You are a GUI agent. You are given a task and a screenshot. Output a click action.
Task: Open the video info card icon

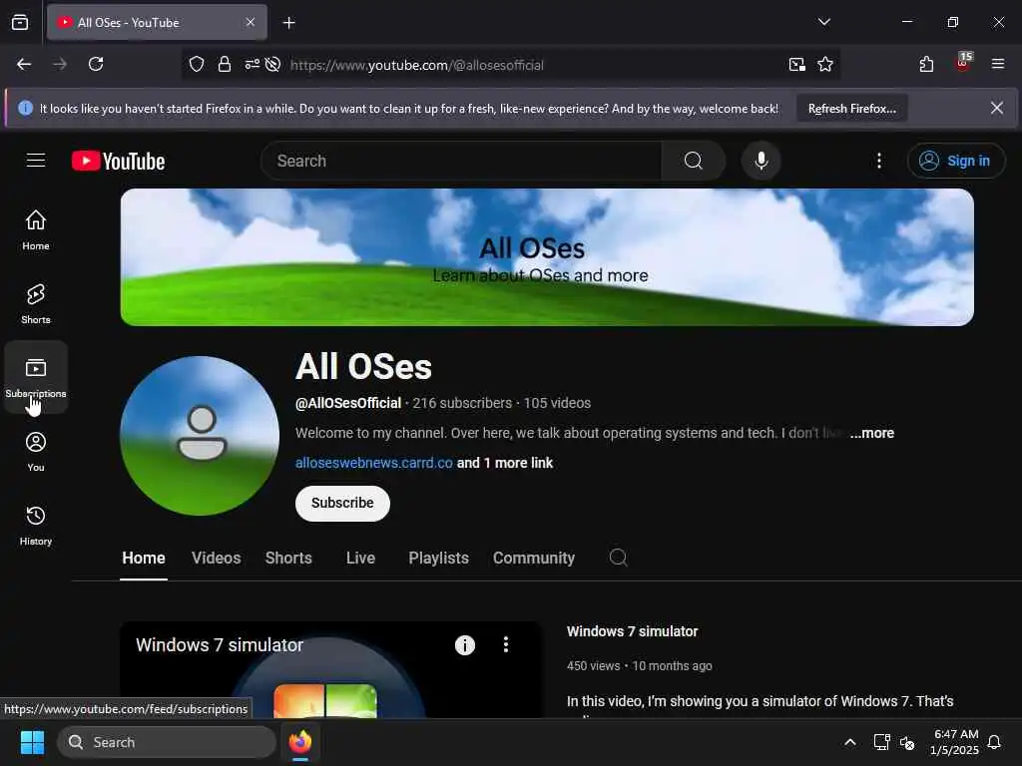click(465, 645)
